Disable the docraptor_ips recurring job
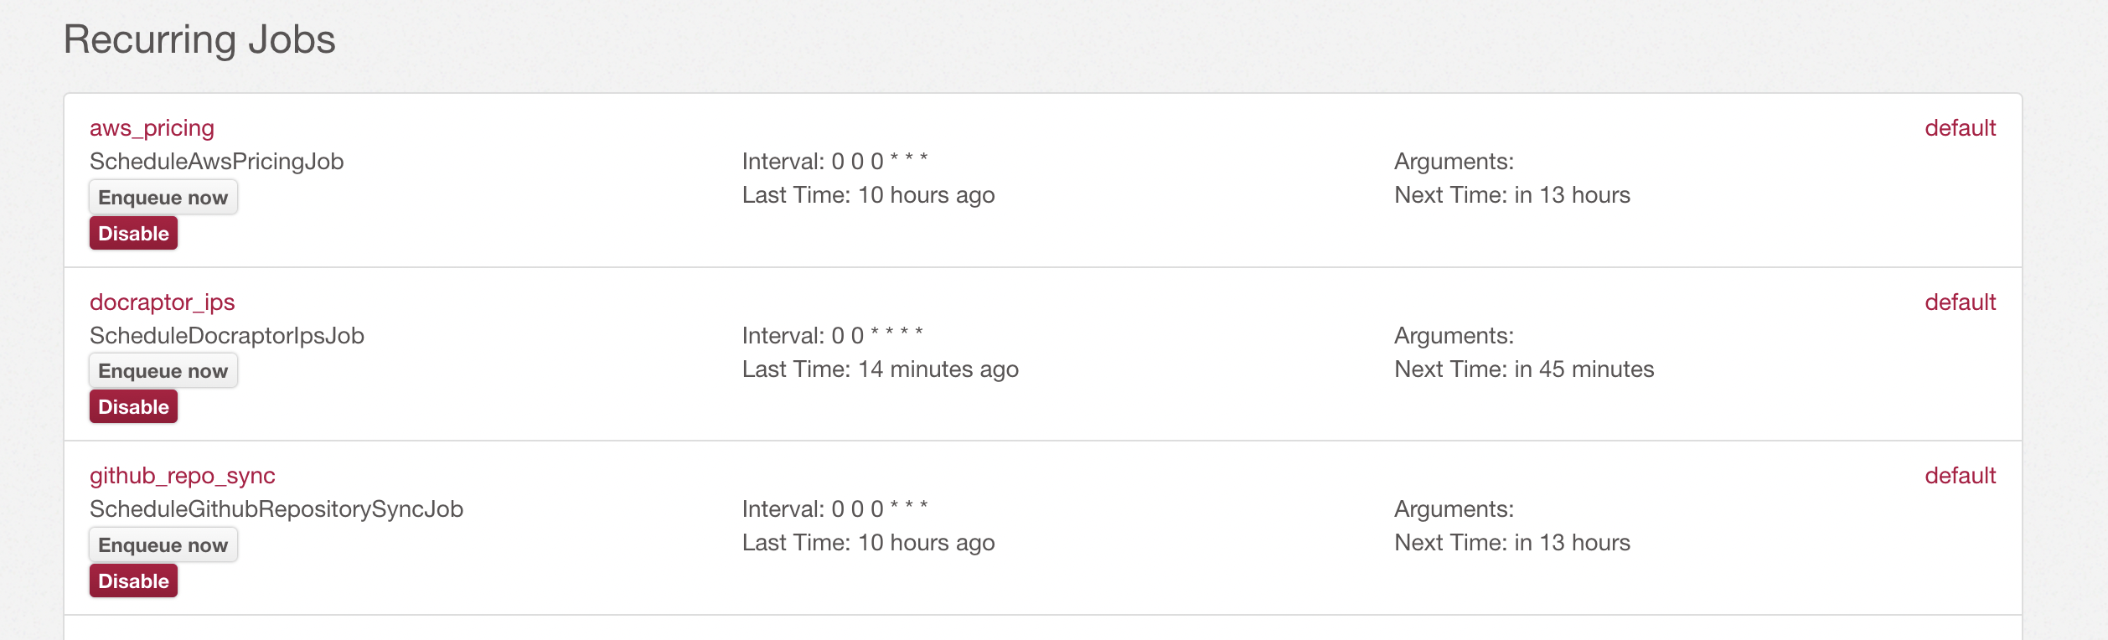Viewport: 2108px width, 640px height. tap(133, 406)
